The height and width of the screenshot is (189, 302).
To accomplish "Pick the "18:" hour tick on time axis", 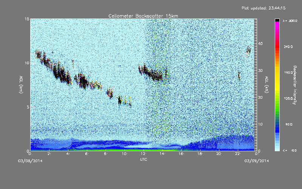I will 200,154.
